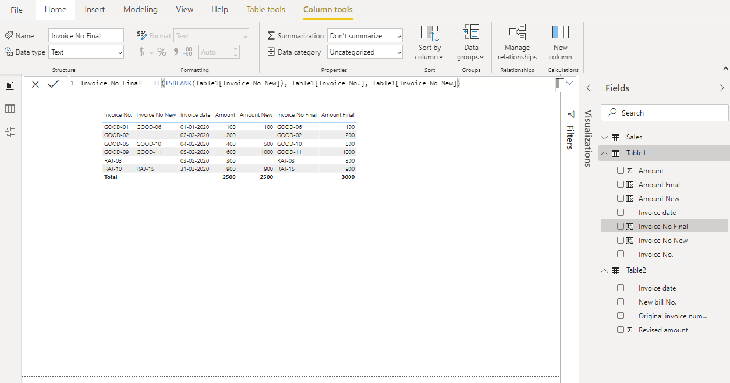Click Summarization sigma icon
This screenshot has height=383, width=730.
point(271,36)
